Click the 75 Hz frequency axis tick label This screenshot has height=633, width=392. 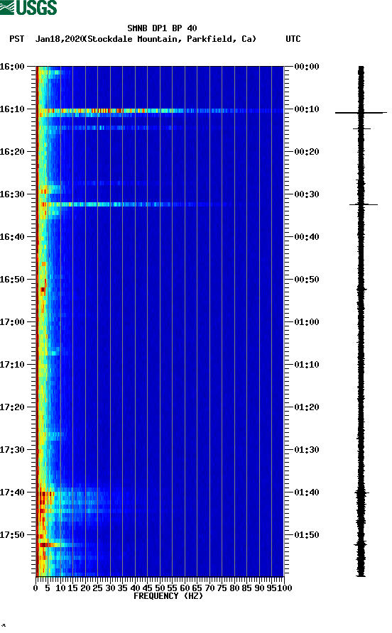coord(222,588)
